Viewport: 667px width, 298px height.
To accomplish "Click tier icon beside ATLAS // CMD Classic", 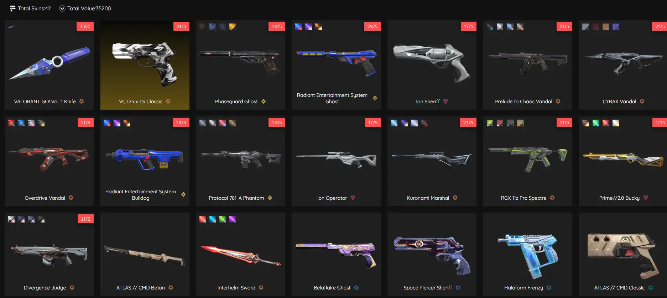I will (x=651, y=288).
